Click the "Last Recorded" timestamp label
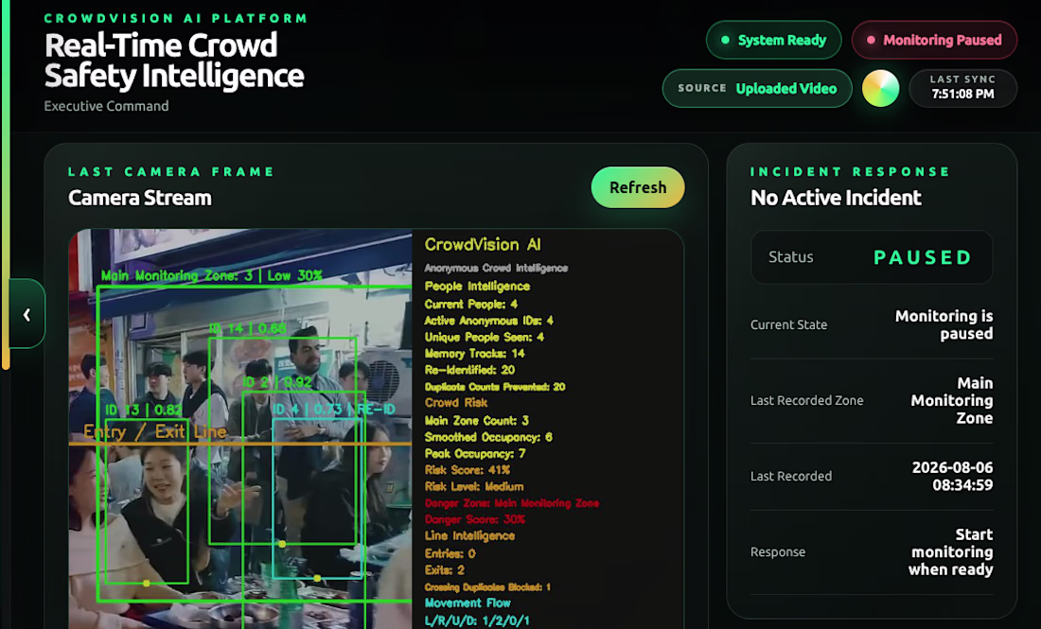Screen dimensions: 1041x629 point(791,476)
